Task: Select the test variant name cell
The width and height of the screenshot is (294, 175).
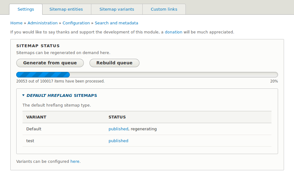Action: (x=30, y=141)
